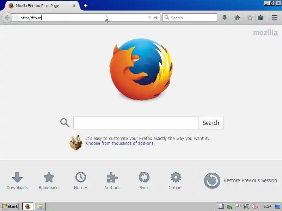This screenshot has height=211, width=282.
Task: Click the show desktop monitor icon by clock
Action: point(278,206)
